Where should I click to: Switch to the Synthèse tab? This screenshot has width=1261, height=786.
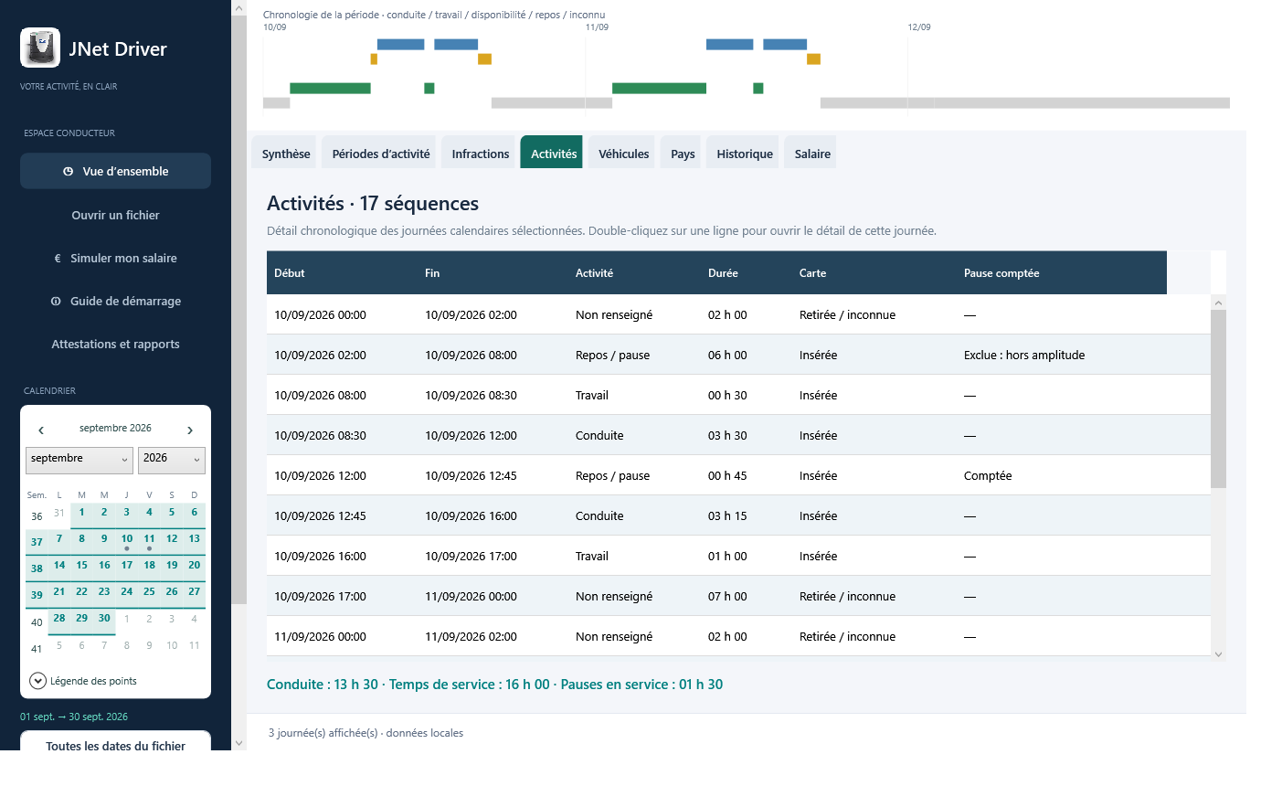(286, 154)
